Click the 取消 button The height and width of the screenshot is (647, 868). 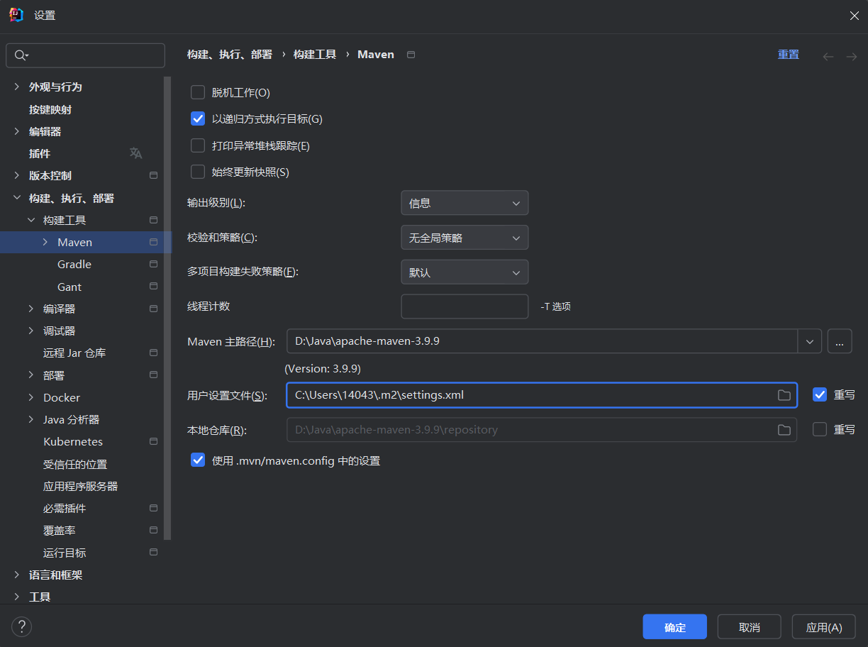750,627
